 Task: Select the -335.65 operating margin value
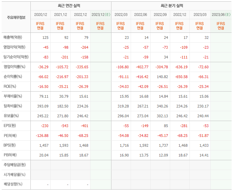[x=82, y=67]
